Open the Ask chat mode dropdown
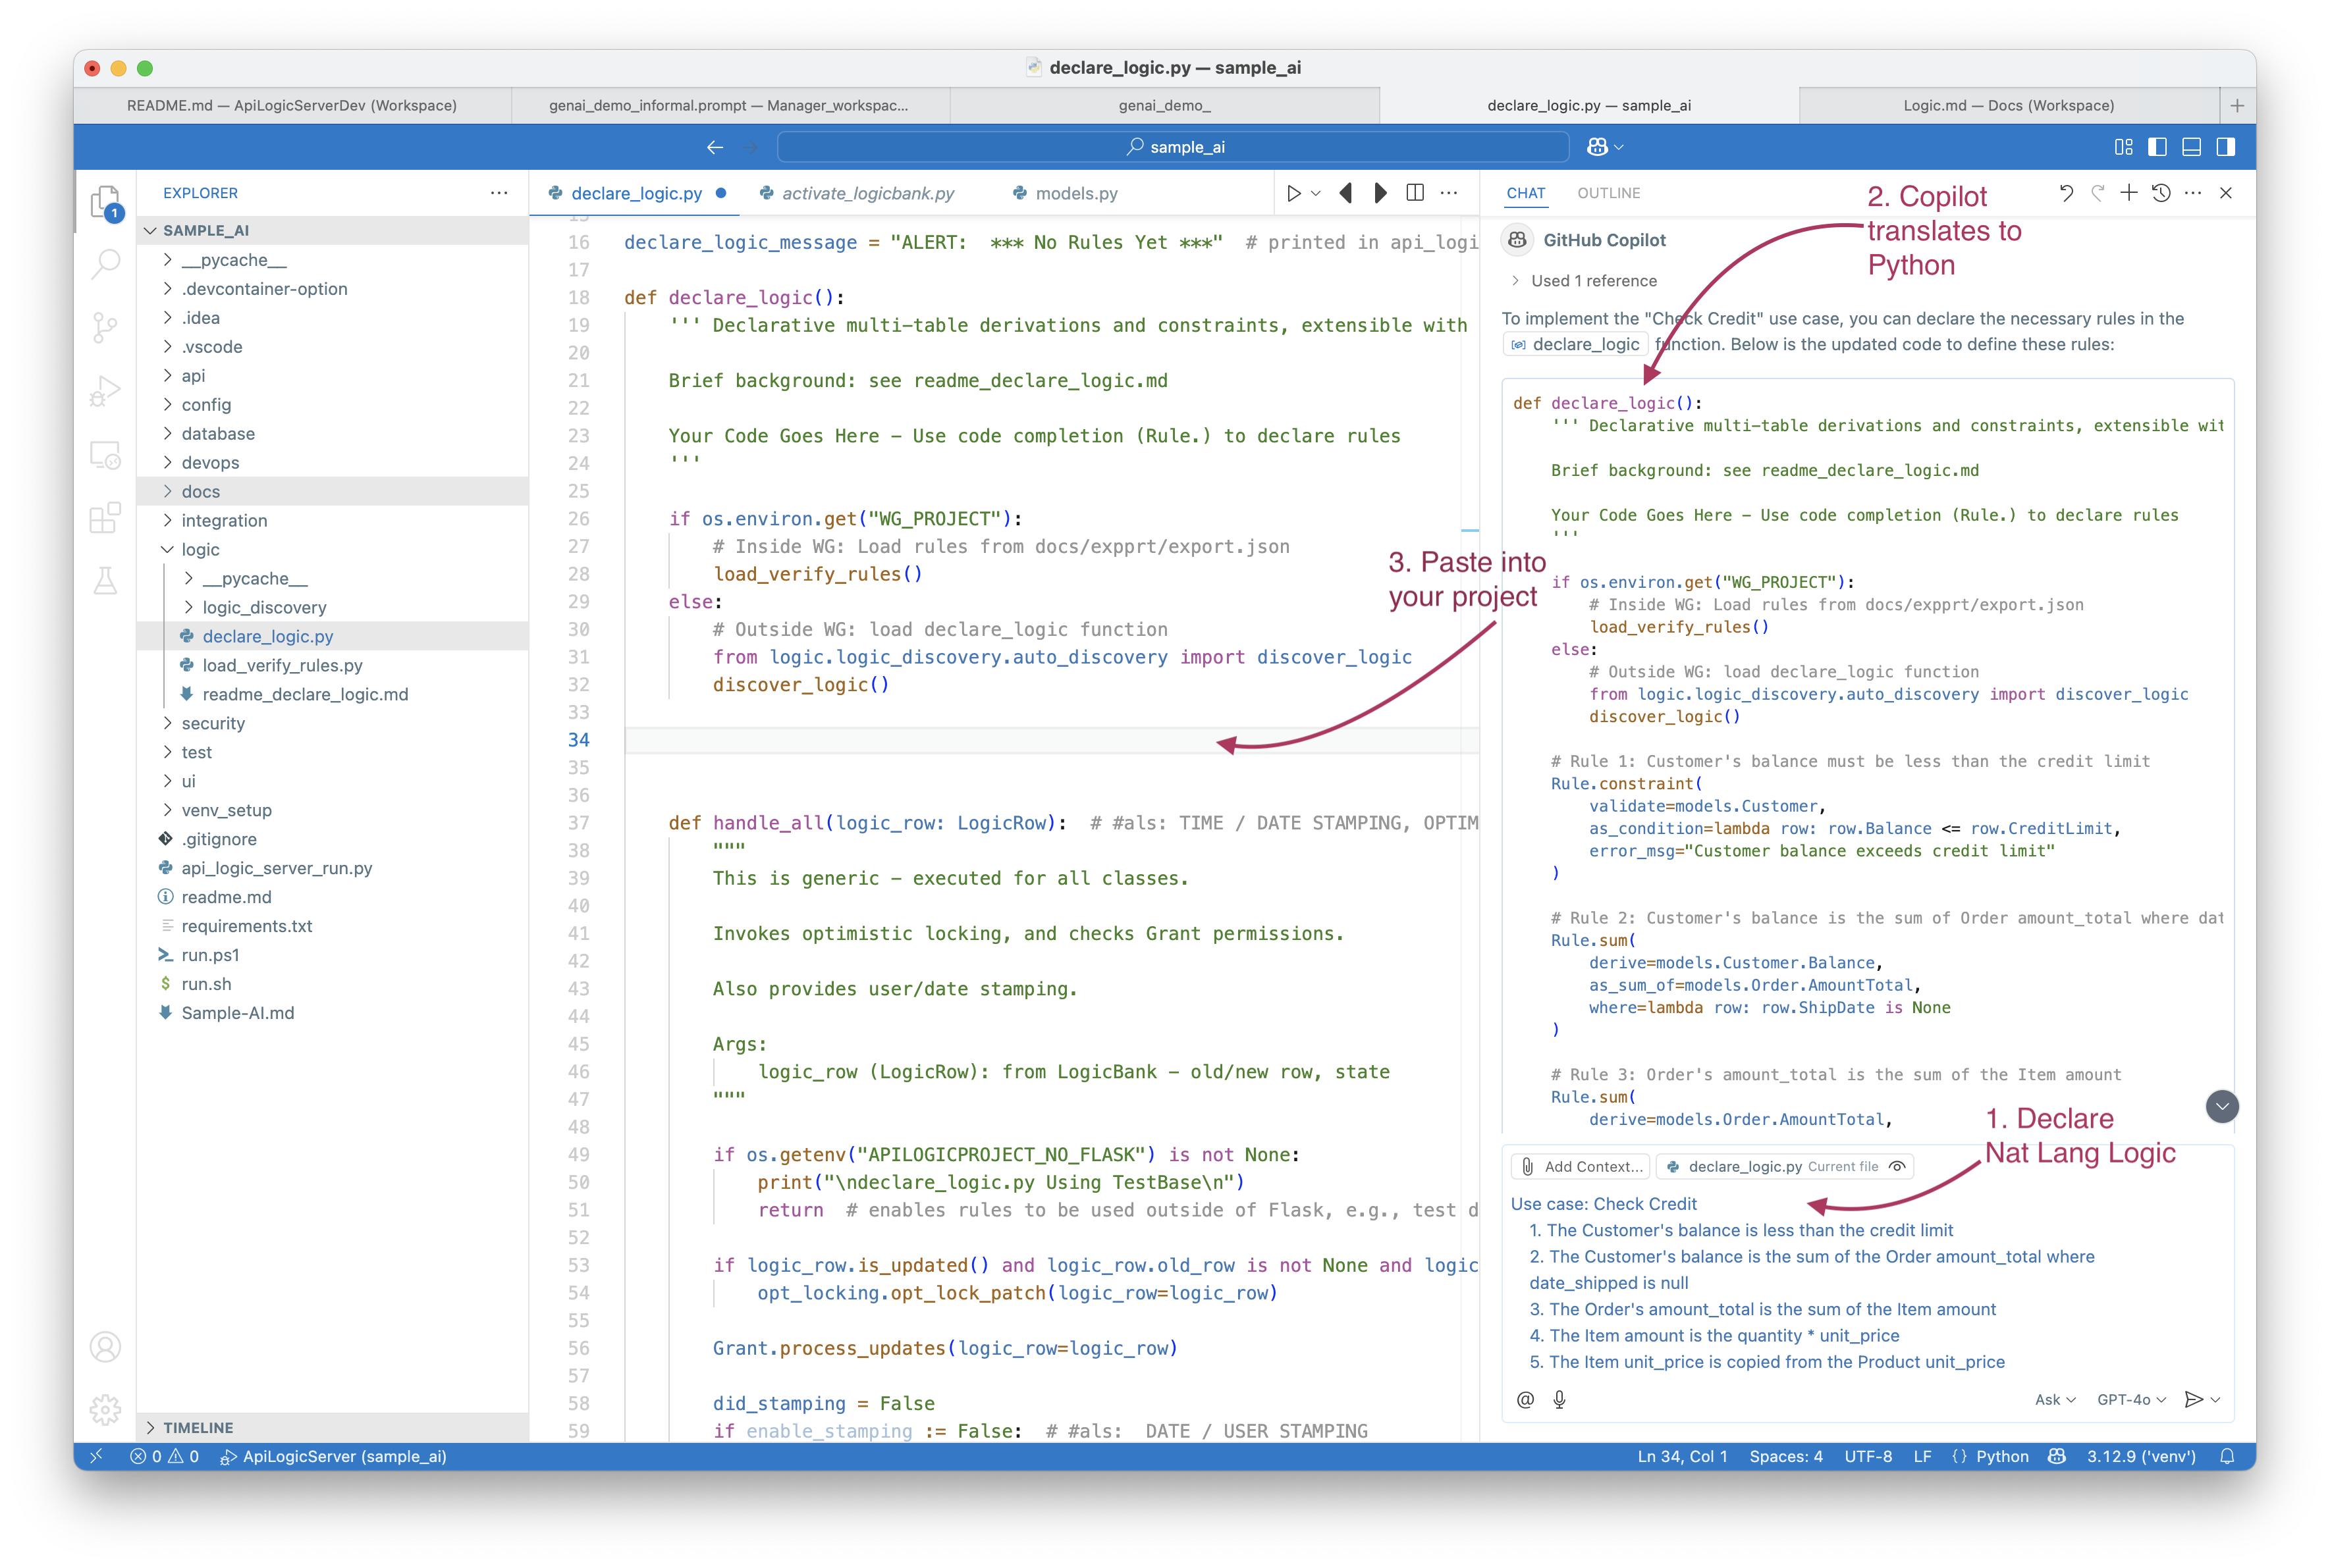Viewport: 2330px width, 1568px height. pos(2055,1400)
